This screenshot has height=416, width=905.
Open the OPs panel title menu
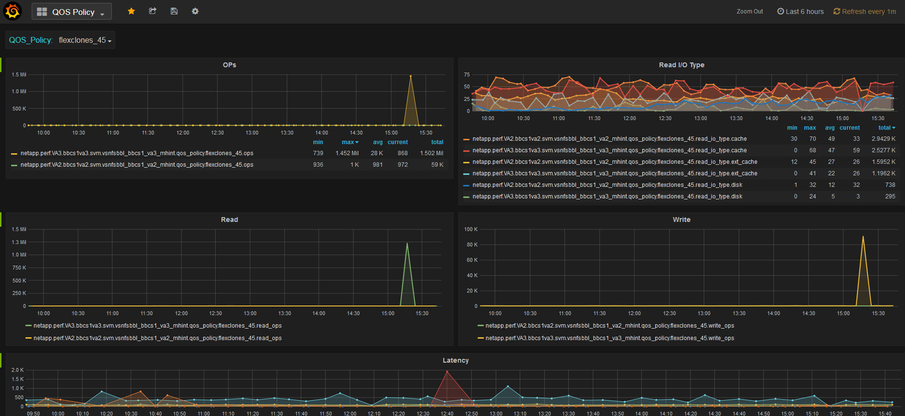tap(229, 65)
